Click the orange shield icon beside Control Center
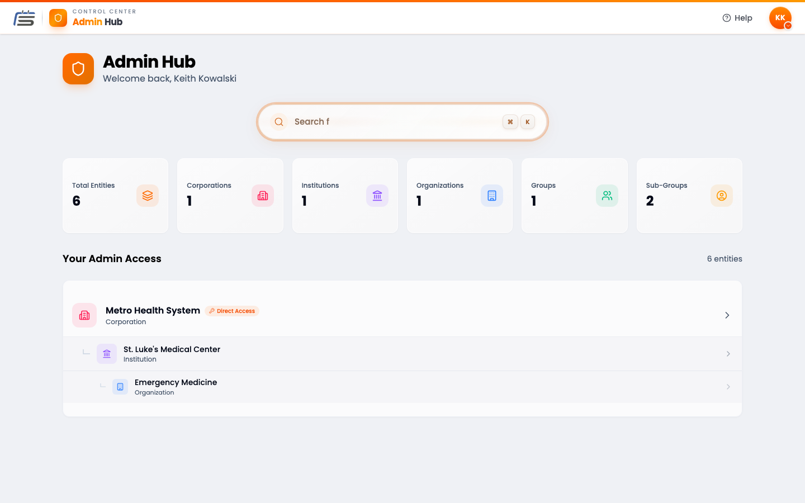Image resolution: width=805 pixels, height=503 pixels. click(x=58, y=18)
